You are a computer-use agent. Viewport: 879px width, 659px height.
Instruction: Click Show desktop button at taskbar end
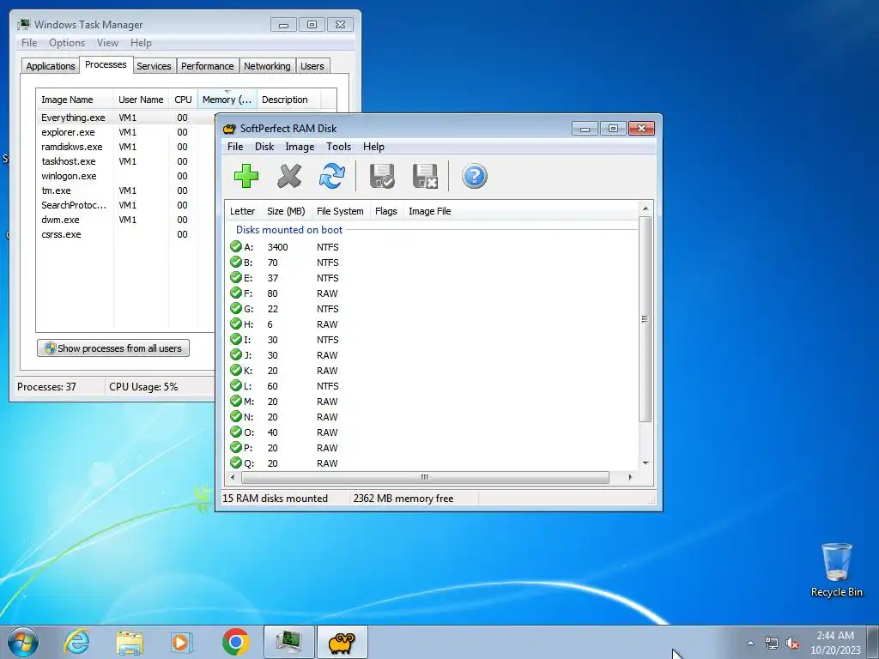[x=873, y=642]
